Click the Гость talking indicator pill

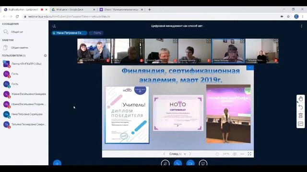pyautogui.click(x=96, y=33)
